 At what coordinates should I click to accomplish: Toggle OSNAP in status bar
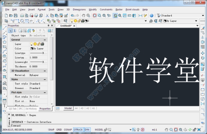[x=68, y=129]
